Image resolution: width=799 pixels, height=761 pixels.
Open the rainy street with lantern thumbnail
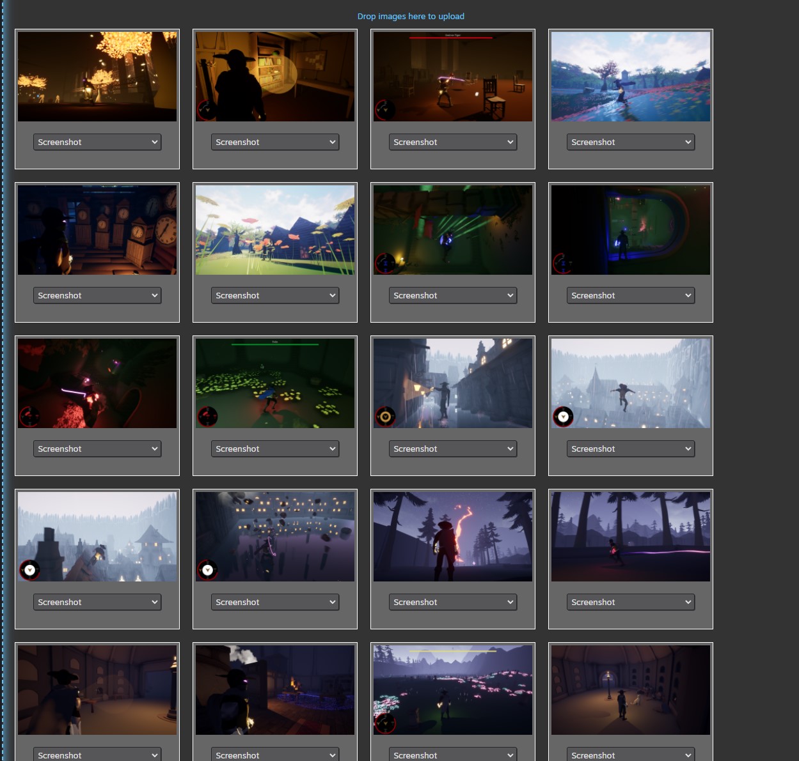pos(453,383)
